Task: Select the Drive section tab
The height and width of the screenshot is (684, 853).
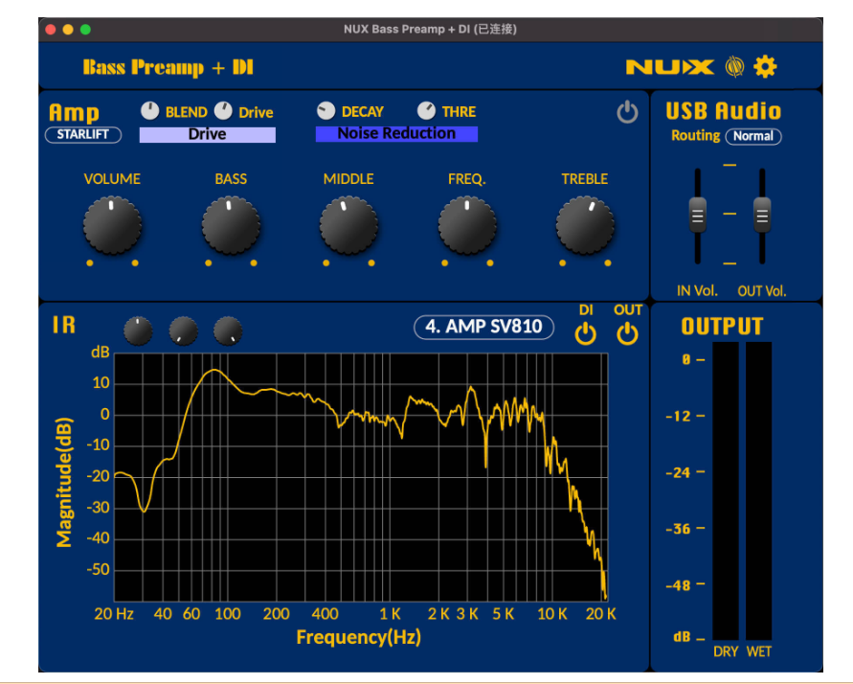Action: 207,134
